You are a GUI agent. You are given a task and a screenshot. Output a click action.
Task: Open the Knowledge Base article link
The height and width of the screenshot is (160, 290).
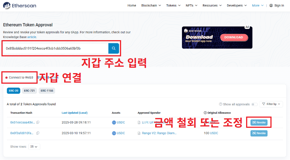[32, 37]
